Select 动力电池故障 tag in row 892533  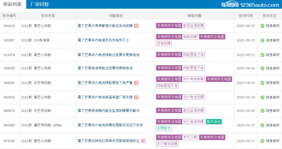click(194, 97)
